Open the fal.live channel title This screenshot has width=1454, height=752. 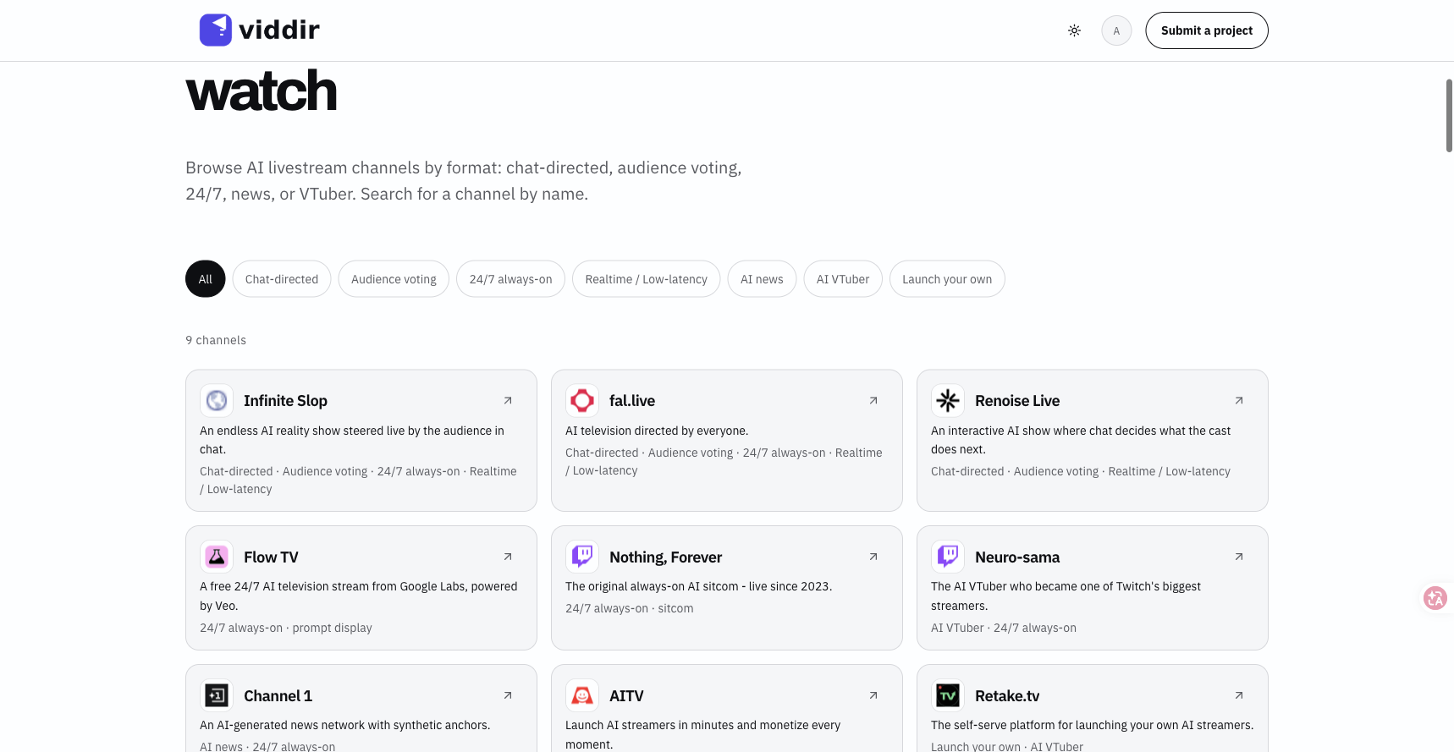632,401
